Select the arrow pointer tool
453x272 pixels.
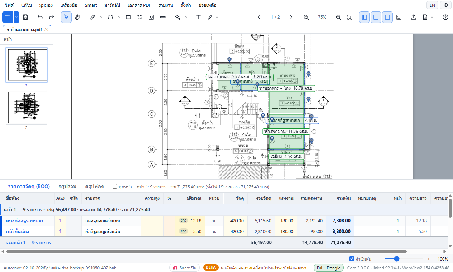point(66,17)
